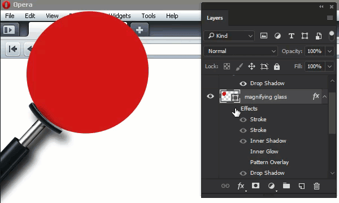Collapse magnifying glass layer effects list
The width and height of the screenshot is (339, 203).
pos(325,96)
